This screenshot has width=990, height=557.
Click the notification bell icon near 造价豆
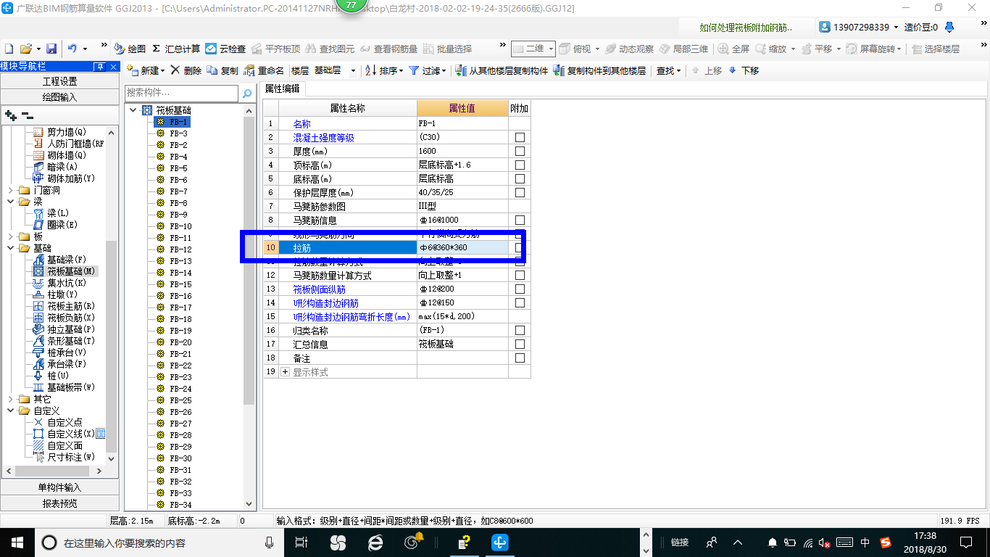(x=949, y=28)
